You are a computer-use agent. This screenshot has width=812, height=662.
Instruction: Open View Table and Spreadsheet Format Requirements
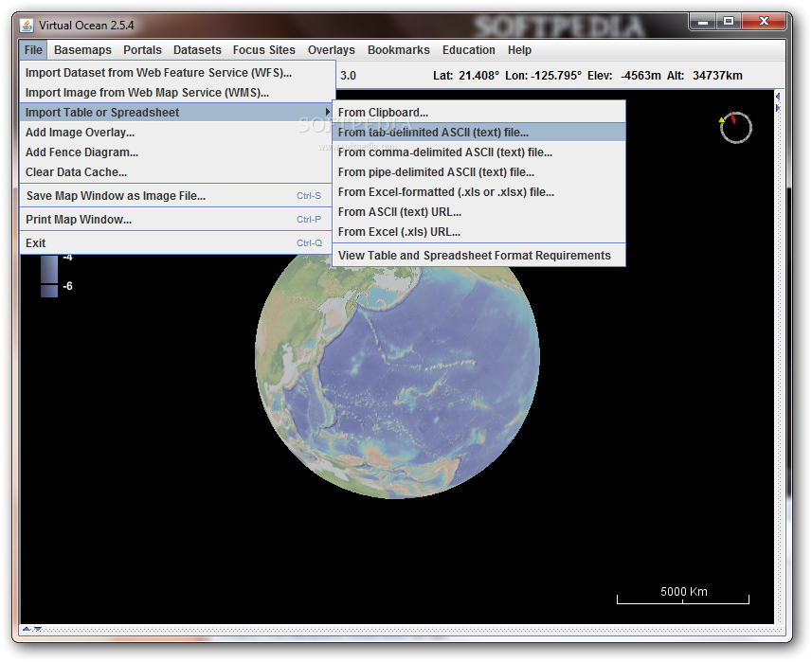click(478, 256)
